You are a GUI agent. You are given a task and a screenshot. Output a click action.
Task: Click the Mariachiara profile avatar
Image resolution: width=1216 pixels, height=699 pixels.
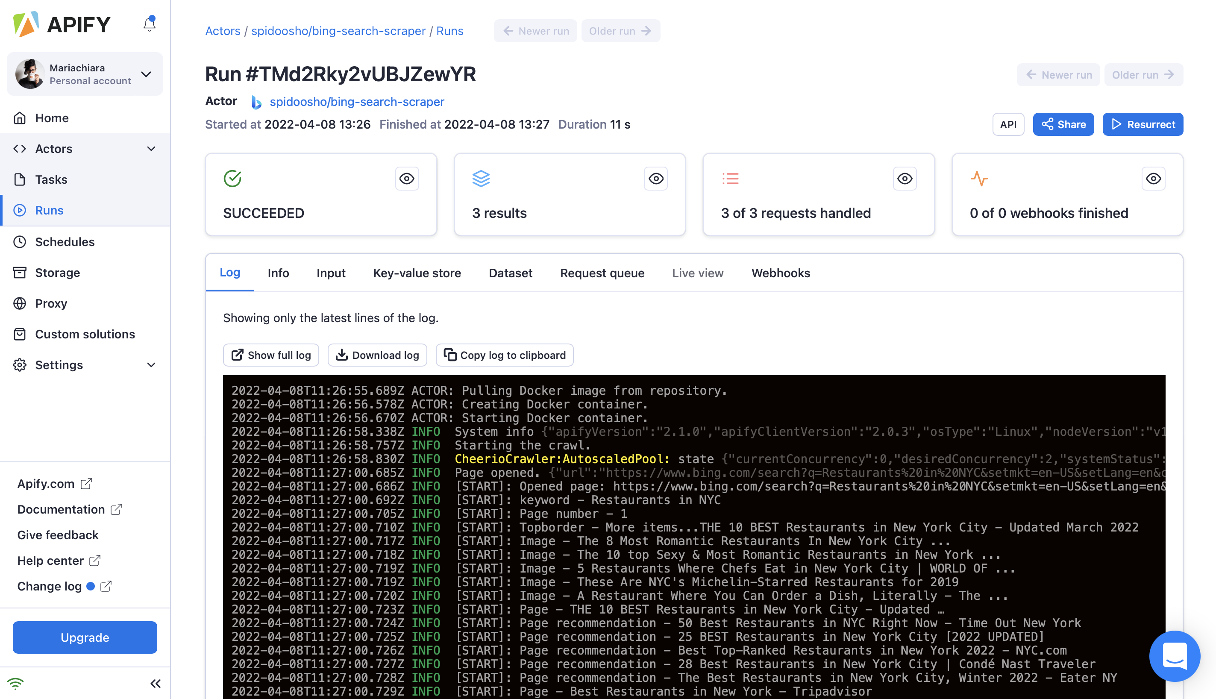[30, 74]
